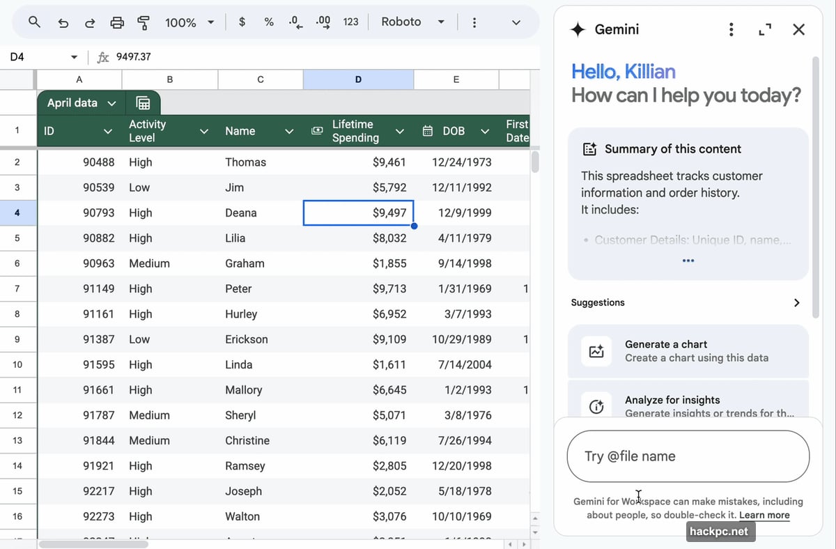The image size is (836, 549).
Task: Select the Paint format tool
Action: [144, 22]
